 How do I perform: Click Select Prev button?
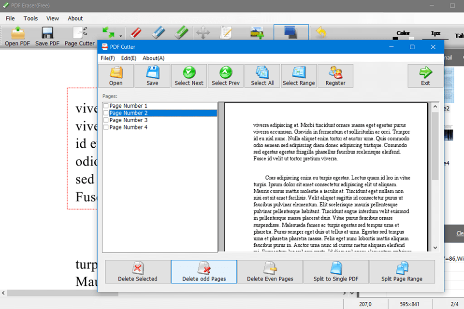[226, 76]
